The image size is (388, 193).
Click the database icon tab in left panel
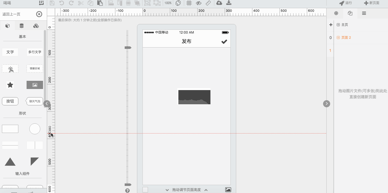click(22, 26)
